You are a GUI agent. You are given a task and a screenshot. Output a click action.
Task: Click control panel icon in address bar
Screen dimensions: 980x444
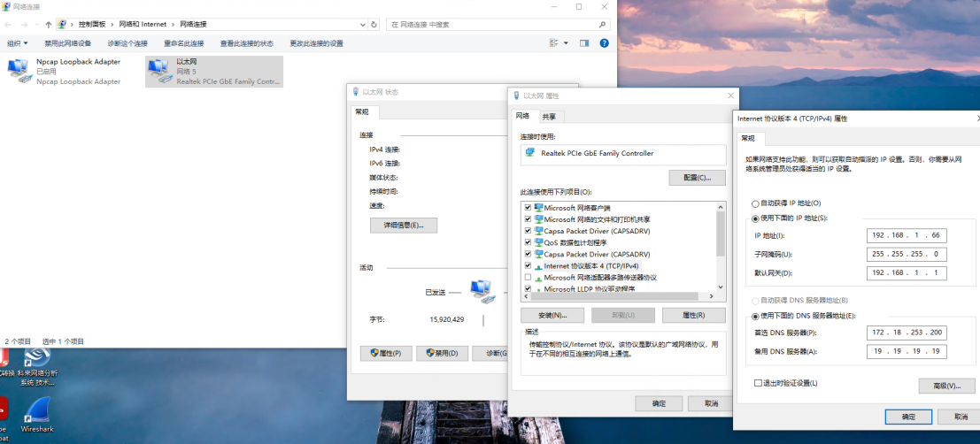tap(62, 25)
